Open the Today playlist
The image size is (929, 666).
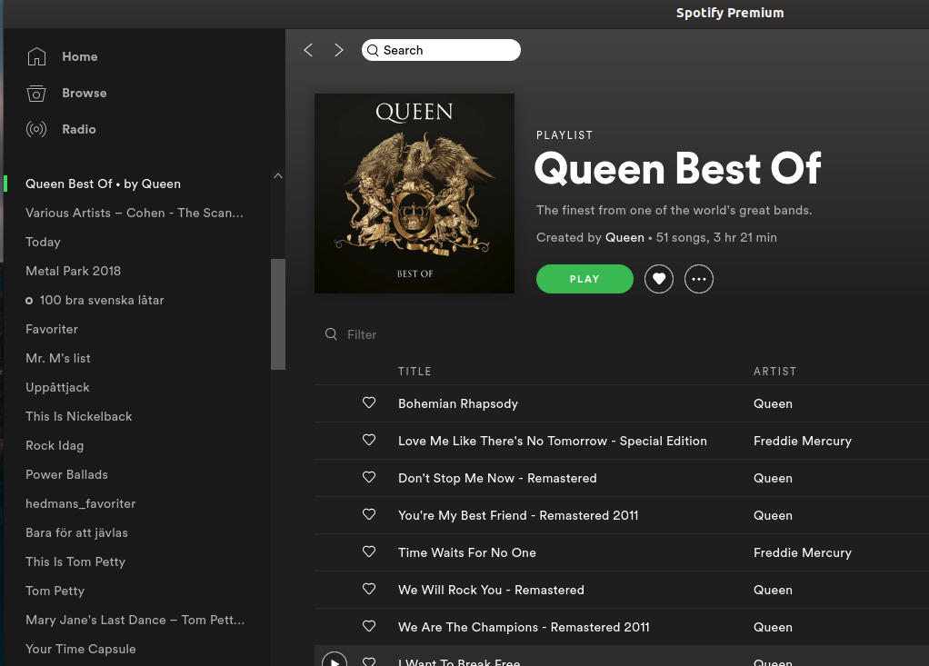pyautogui.click(x=44, y=242)
